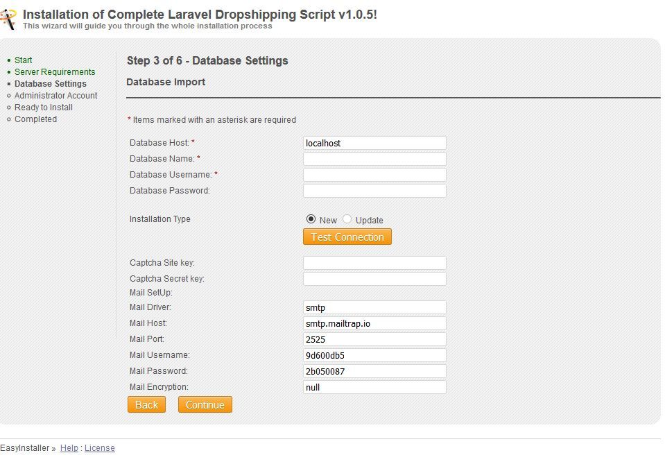
Task: Click the Continue button
Action: [x=205, y=405]
